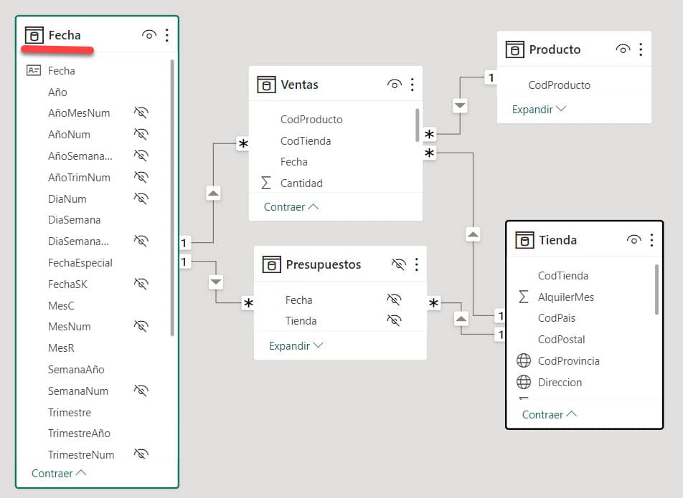Screen dimensions: 683x498
Task: Expand the Producto table fields
Action: [539, 110]
